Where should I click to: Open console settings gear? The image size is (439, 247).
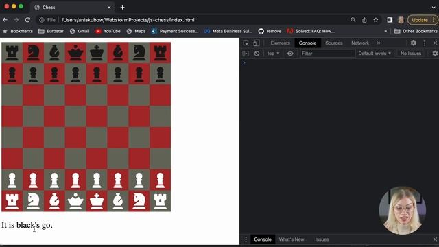coord(435,54)
